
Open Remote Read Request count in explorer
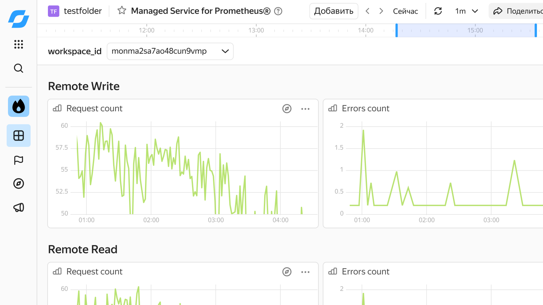287,272
